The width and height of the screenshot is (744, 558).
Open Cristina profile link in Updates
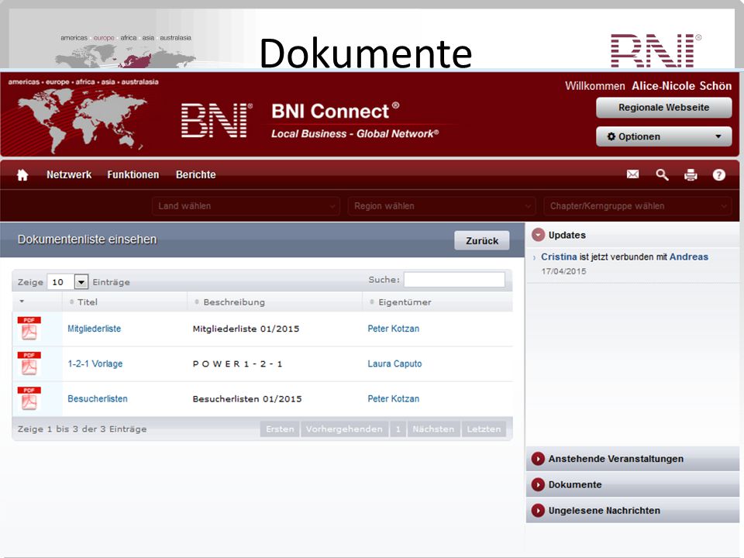559,257
